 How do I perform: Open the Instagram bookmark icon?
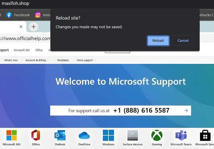(x=38, y=15)
